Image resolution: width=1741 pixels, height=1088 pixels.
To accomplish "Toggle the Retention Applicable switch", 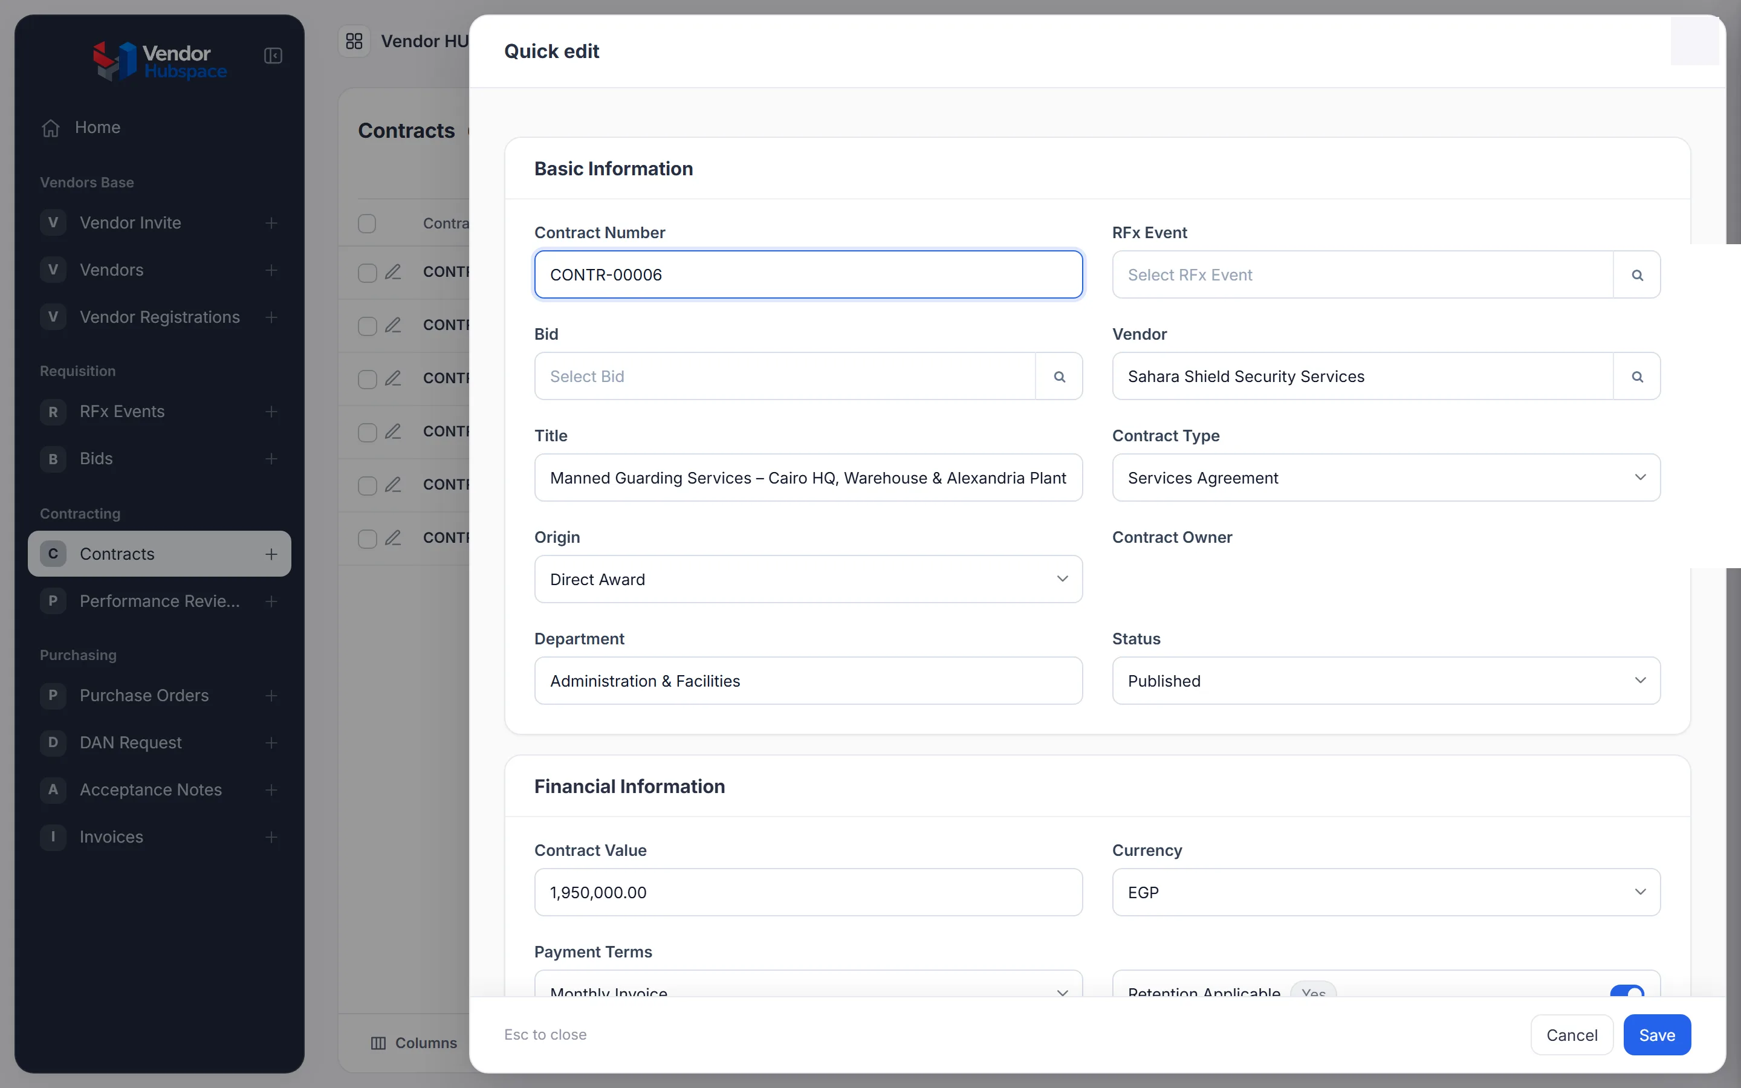I will point(1627,991).
